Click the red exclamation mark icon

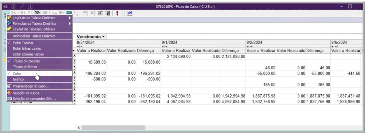pos(117,13)
